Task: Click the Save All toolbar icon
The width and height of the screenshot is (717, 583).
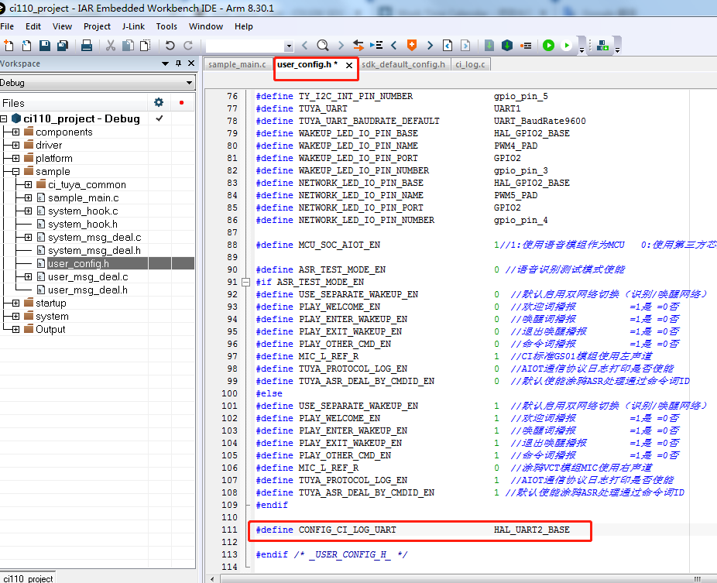Action: [x=63, y=45]
